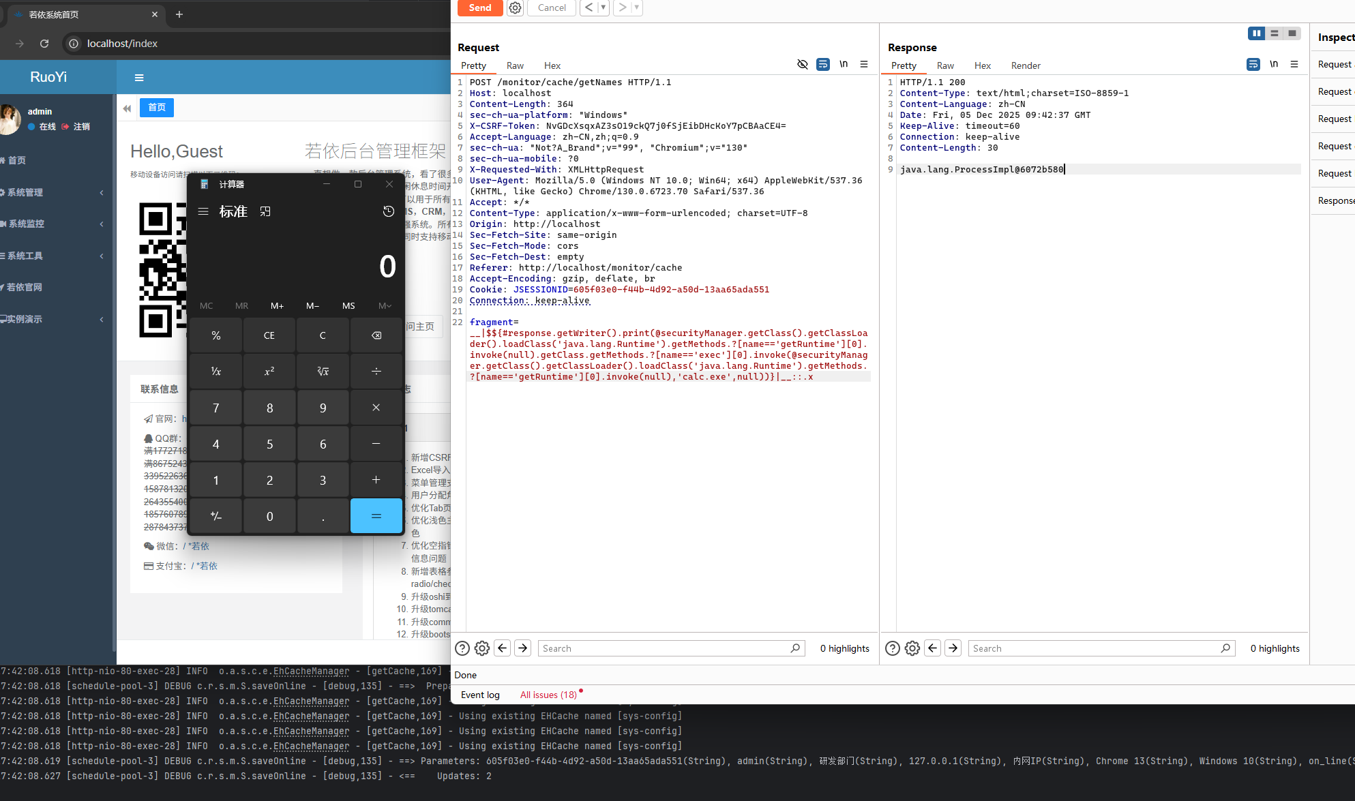Click calculator history clock icon
Image resolution: width=1355 pixels, height=801 pixels.
[x=388, y=211]
